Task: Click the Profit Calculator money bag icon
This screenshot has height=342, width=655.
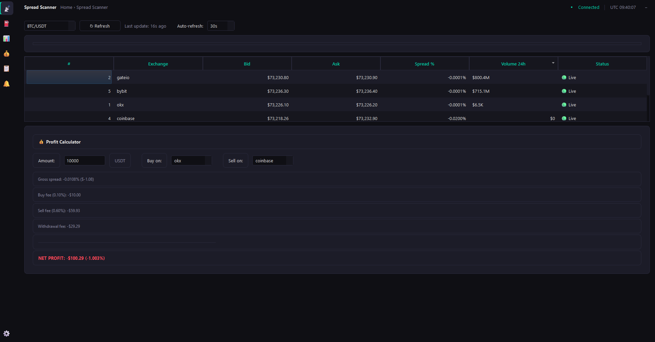Action: tap(41, 142)
